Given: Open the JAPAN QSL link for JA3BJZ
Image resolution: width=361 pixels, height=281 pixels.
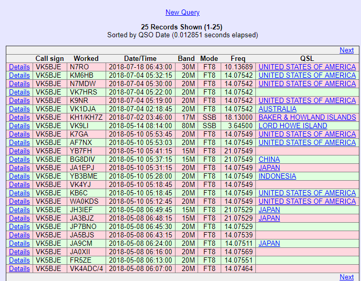Looking at the screenshot, I should tap(269, 218).
